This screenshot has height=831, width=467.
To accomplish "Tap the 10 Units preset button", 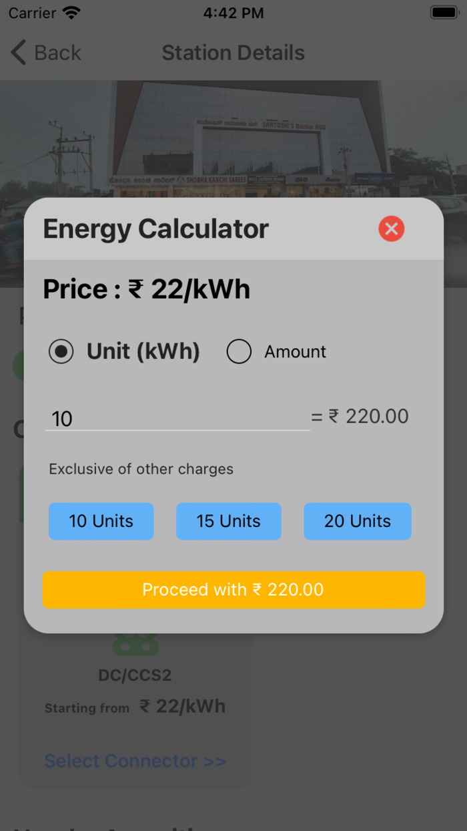I will [x=101, y=521].
